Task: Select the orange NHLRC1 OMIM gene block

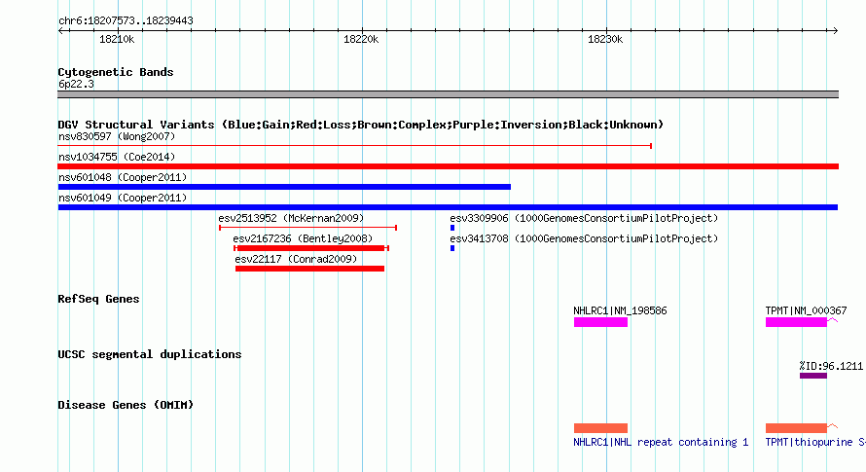Action: 601,428
